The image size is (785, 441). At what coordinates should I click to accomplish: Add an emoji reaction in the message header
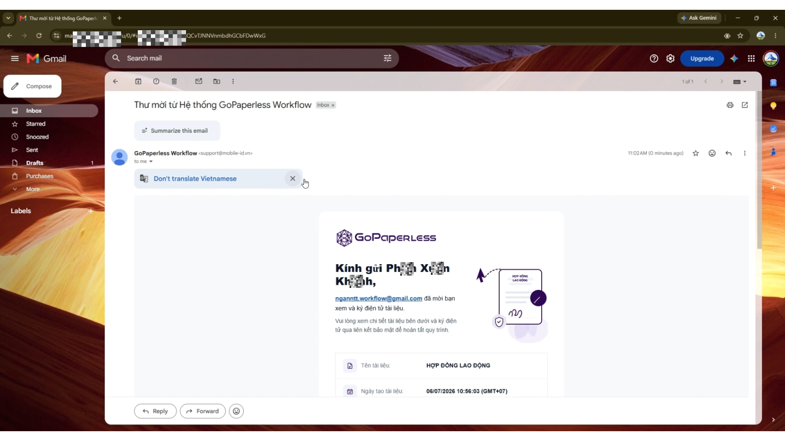pyautogui.click(x=712, y=153)
